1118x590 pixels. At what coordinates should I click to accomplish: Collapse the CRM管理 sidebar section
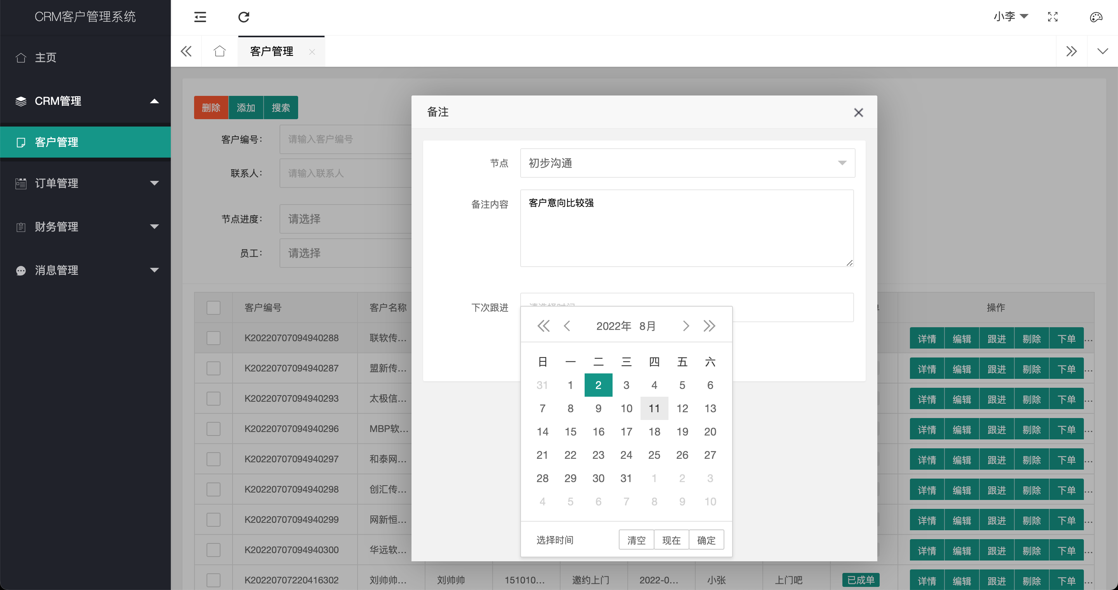[85, 101]
